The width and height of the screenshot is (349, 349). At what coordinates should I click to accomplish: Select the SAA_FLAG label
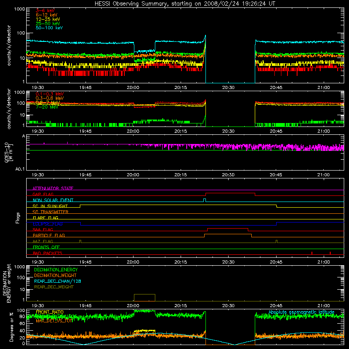[x=43, y=229]
